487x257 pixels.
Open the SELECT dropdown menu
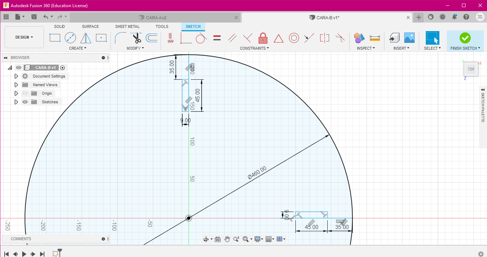click(432, 48)
